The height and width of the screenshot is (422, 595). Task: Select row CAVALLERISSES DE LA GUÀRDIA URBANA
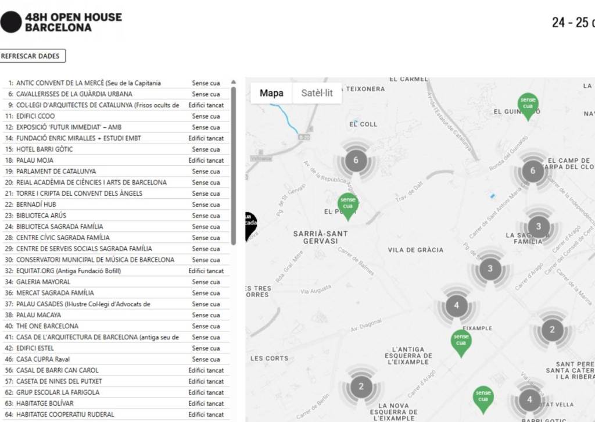pos(116,94)
